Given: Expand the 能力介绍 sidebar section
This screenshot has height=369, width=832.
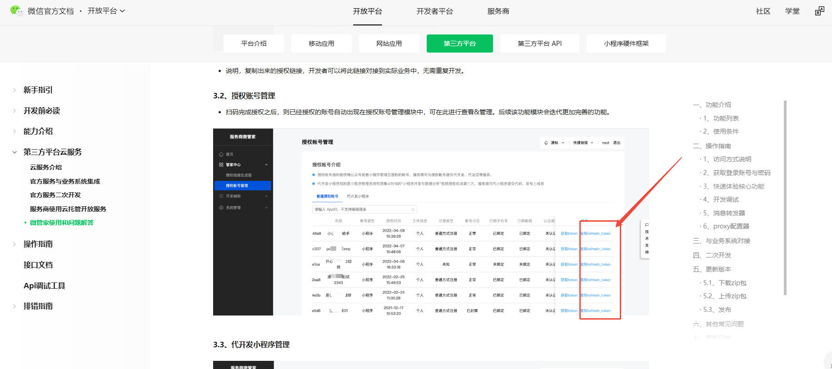Looking at the screenshot, I should [15, 131].
